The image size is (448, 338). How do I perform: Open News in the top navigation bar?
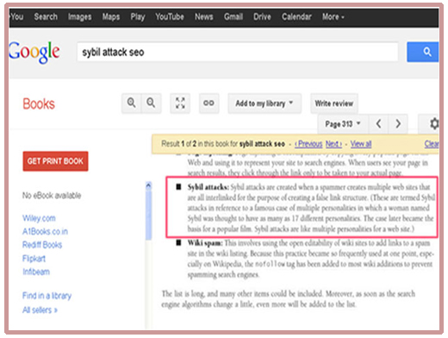[204, 16]
